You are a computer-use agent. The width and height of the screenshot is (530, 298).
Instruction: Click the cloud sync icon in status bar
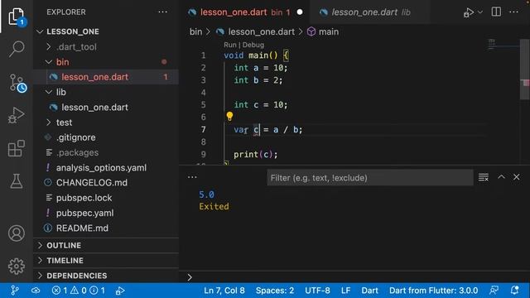pyautogui.click(x=36, y=291)
